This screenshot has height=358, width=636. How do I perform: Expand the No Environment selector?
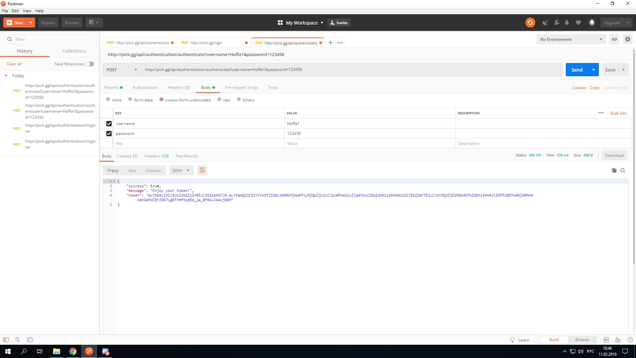click(x=571, y=39)
